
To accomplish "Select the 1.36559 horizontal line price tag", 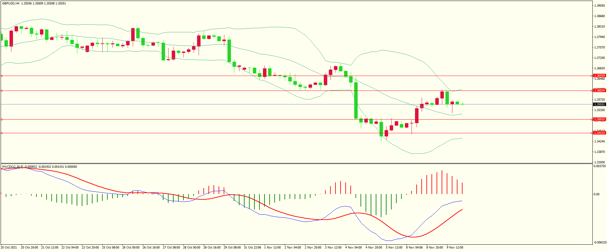I will coord(599,76).
